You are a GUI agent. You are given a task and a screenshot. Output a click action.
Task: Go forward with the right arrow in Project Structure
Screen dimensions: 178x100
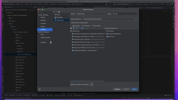coord(41,12)
